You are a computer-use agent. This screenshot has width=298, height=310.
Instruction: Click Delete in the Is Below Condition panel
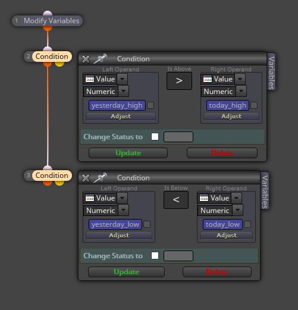click(217, 272)
